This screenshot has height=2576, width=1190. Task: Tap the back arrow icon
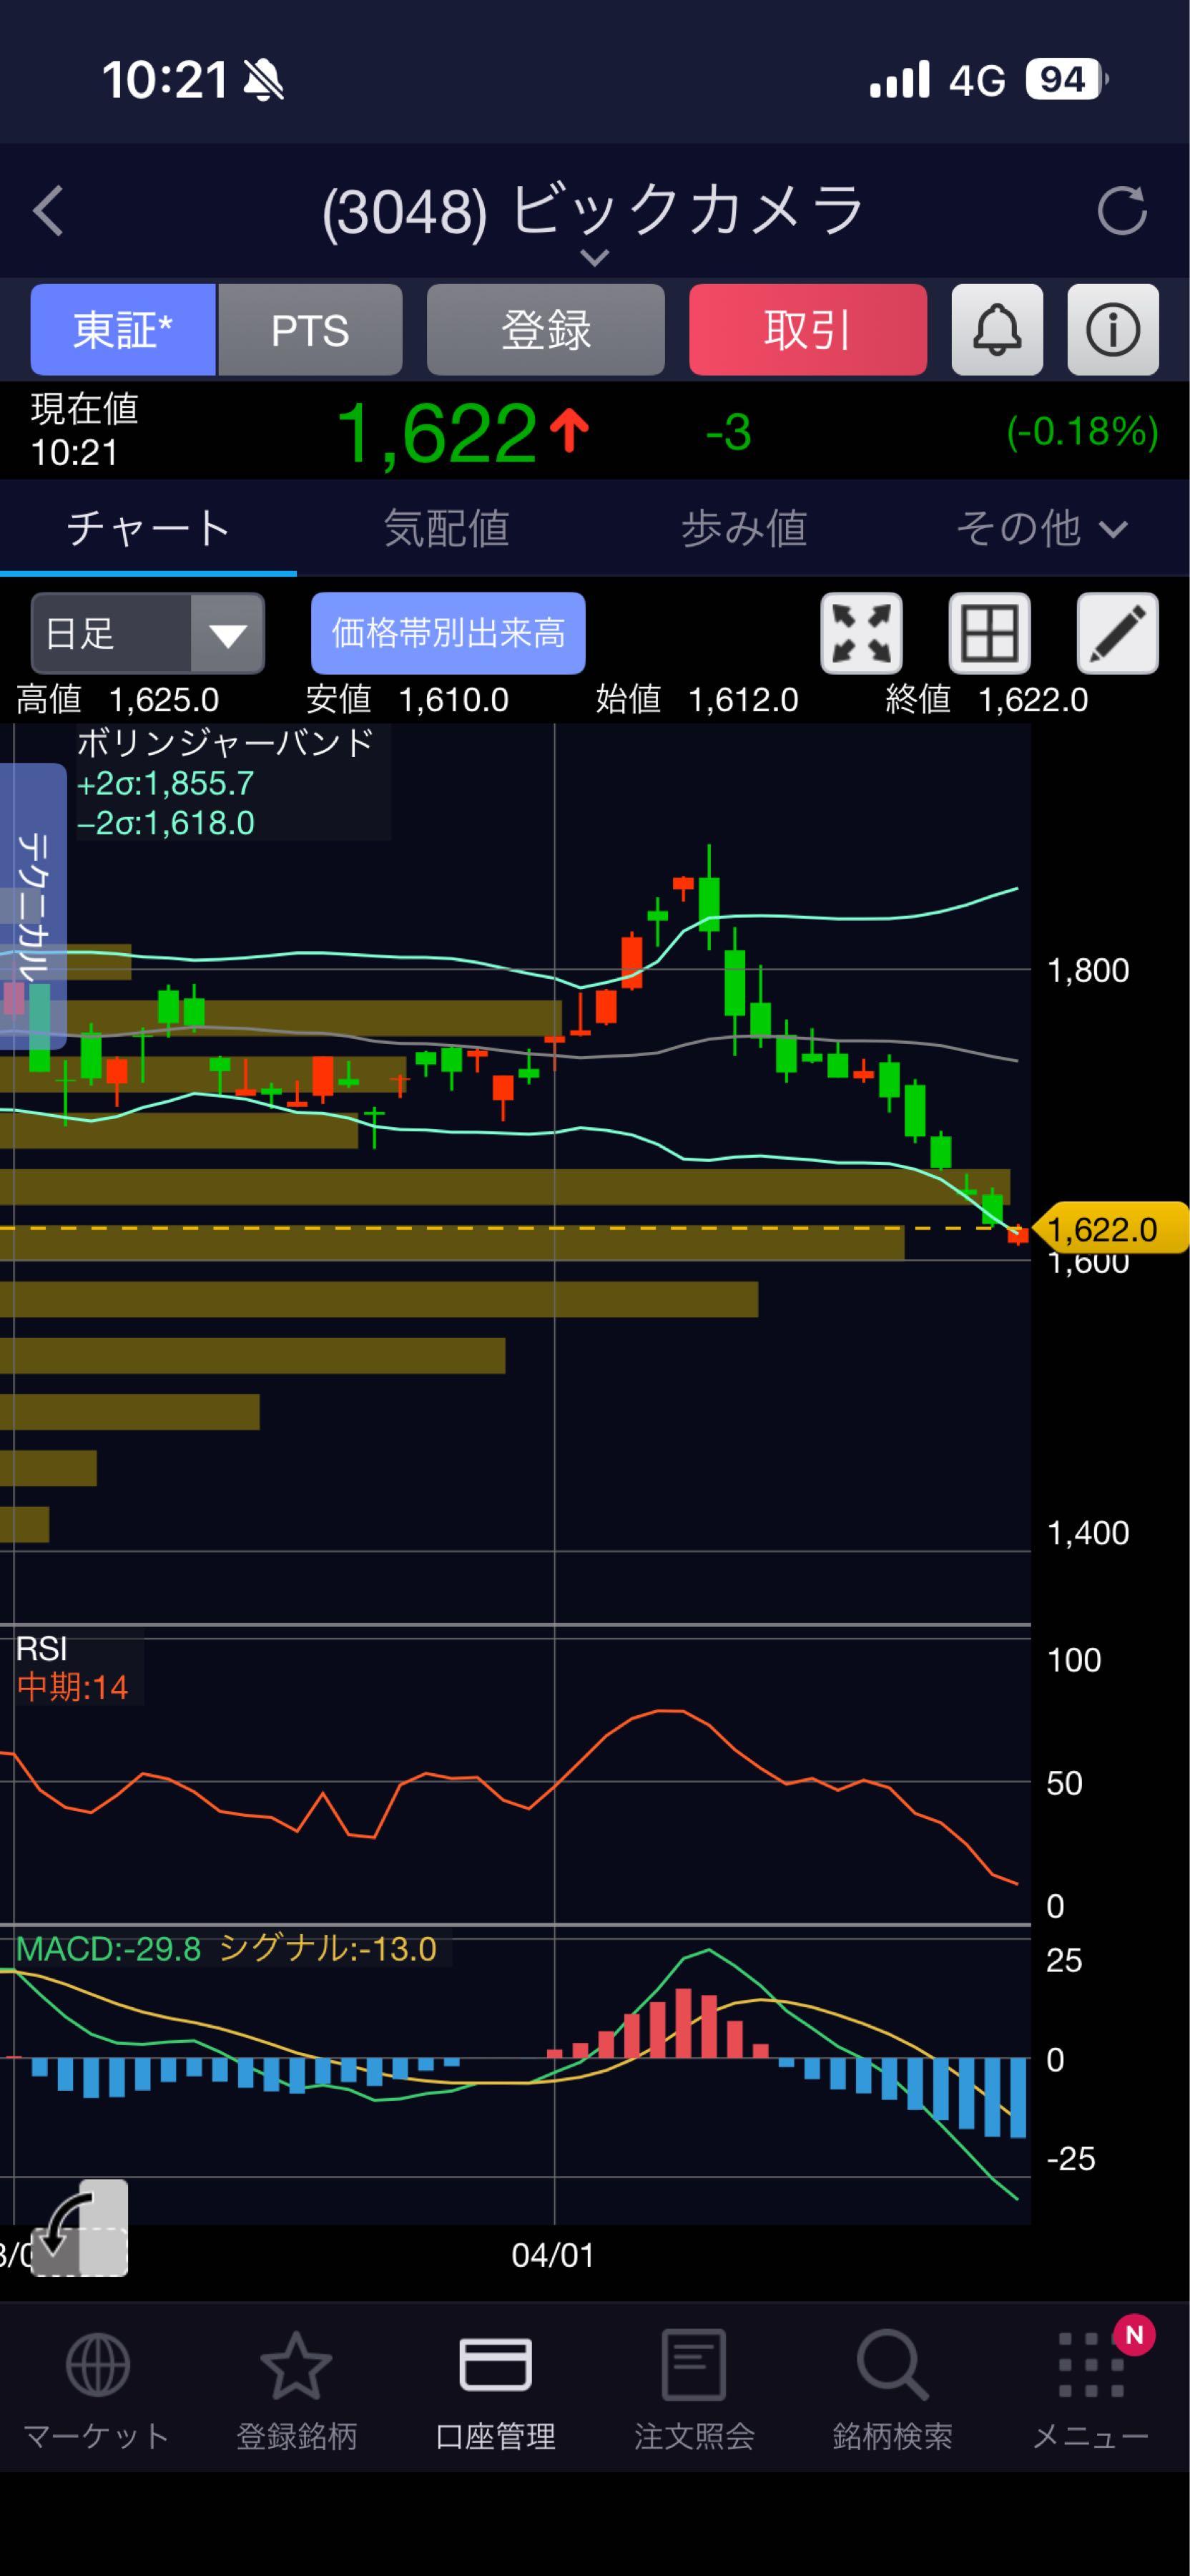[48, 211]
